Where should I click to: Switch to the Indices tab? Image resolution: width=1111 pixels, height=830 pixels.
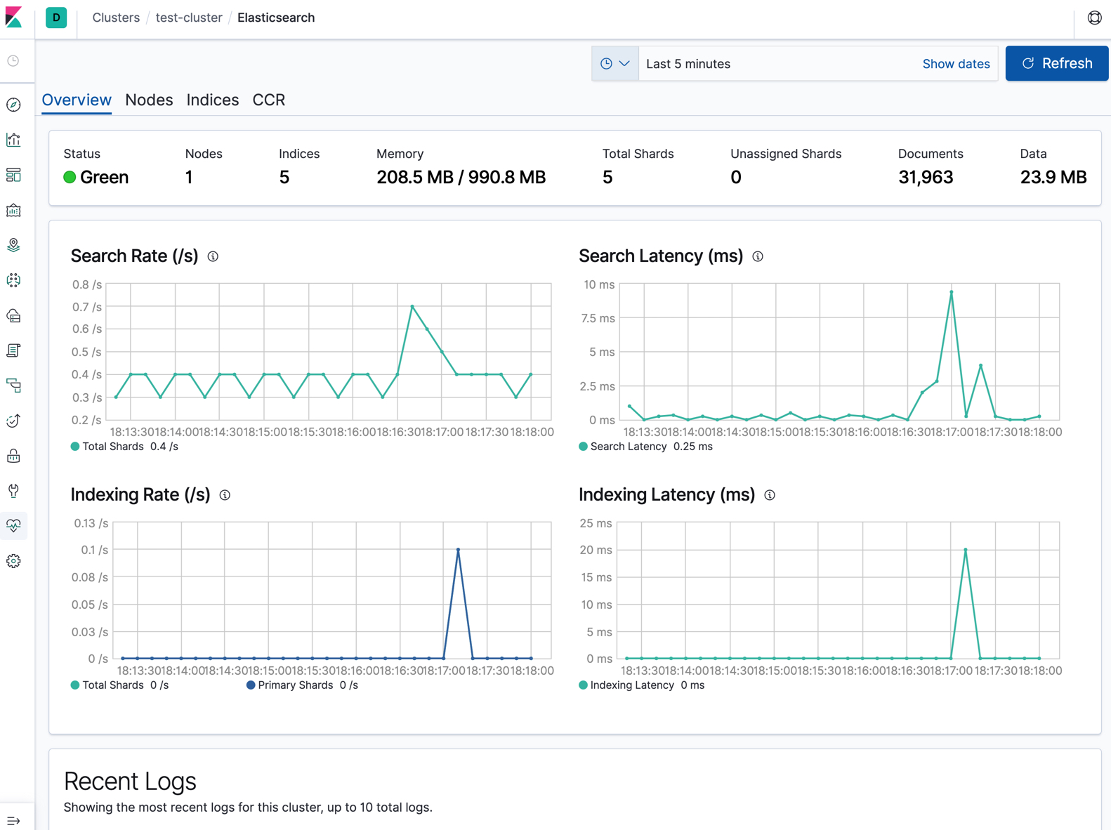pyautogui.click(x=212, y=100)
